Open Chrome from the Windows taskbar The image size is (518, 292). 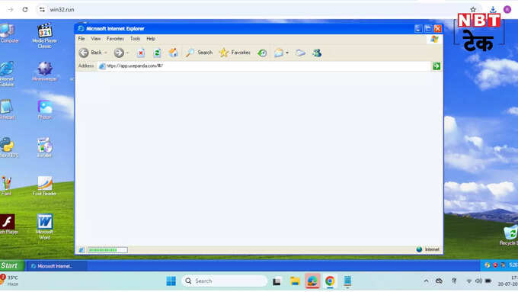(x=330, y=281)
